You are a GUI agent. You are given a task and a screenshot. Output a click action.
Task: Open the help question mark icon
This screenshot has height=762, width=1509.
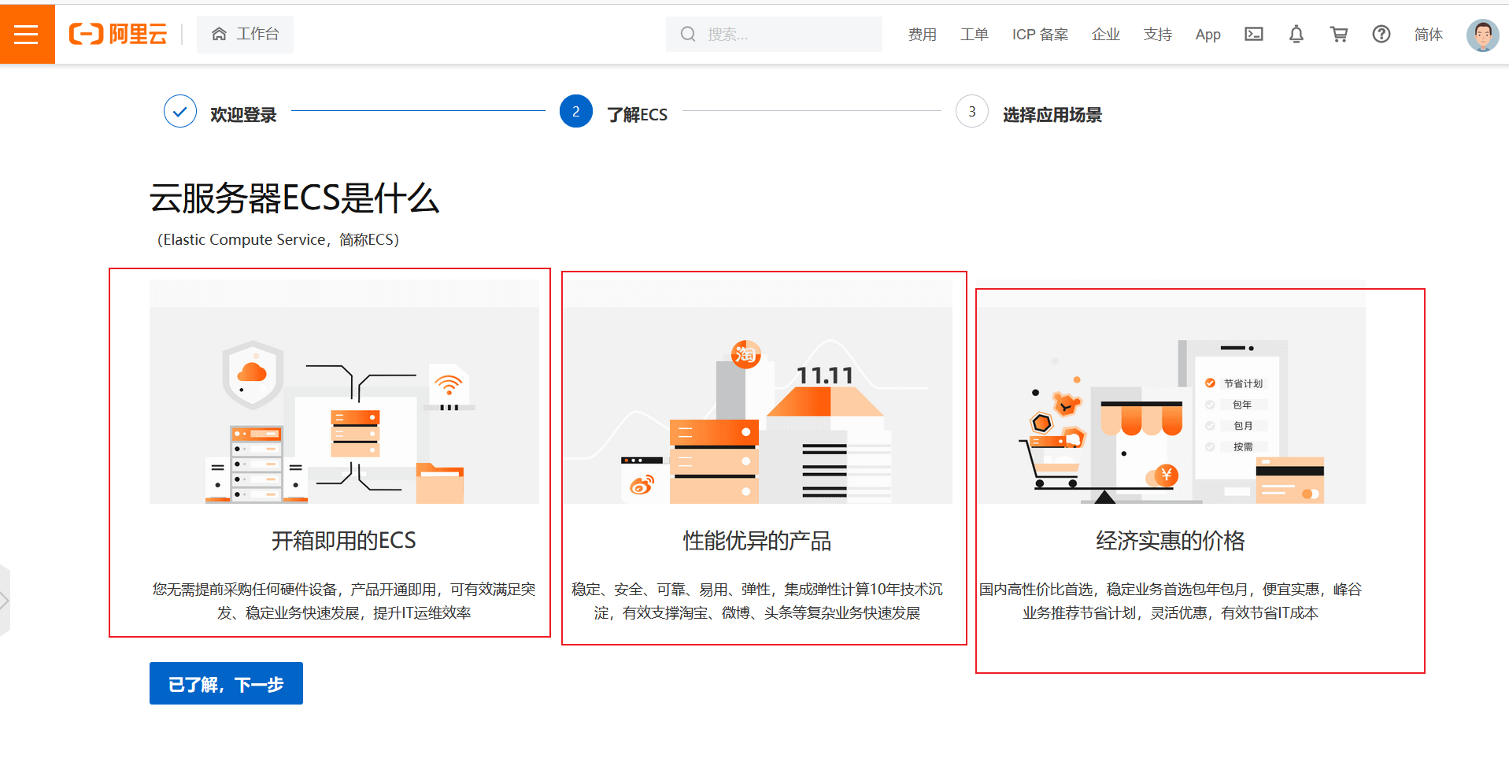tap(1381, 34)
